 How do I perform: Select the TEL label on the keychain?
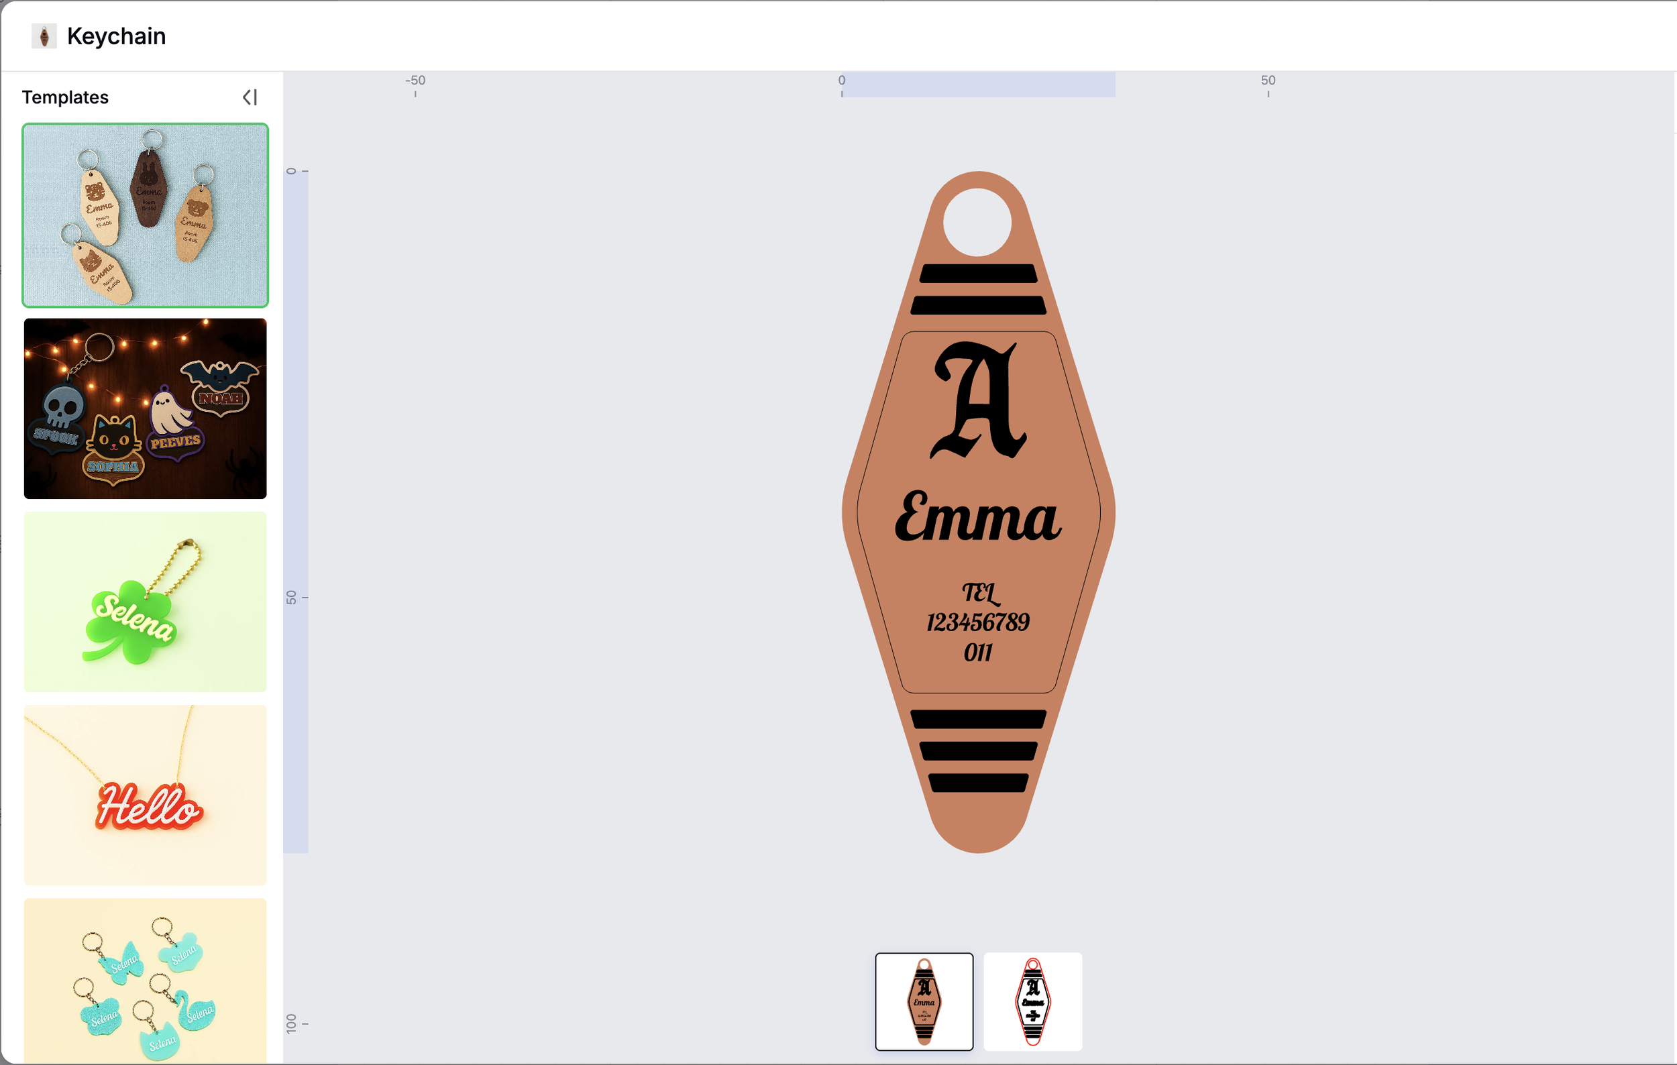pos(981,594)
